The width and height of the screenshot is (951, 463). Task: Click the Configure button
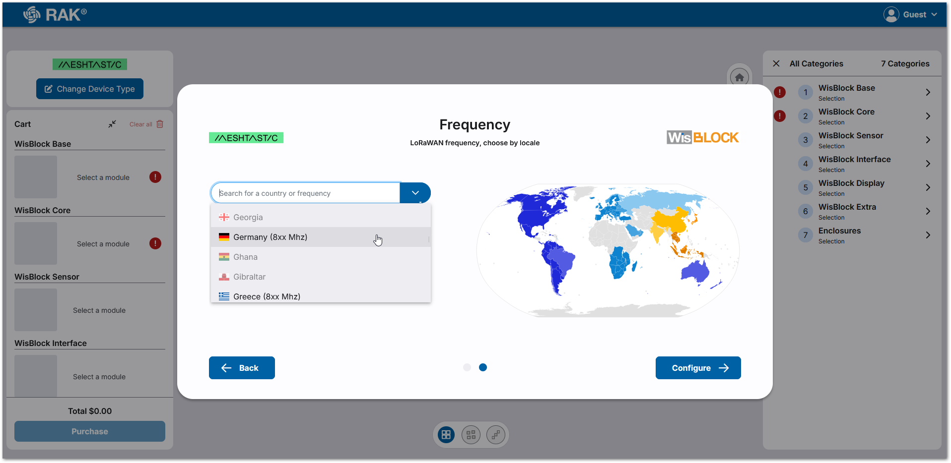coord(698,368)
